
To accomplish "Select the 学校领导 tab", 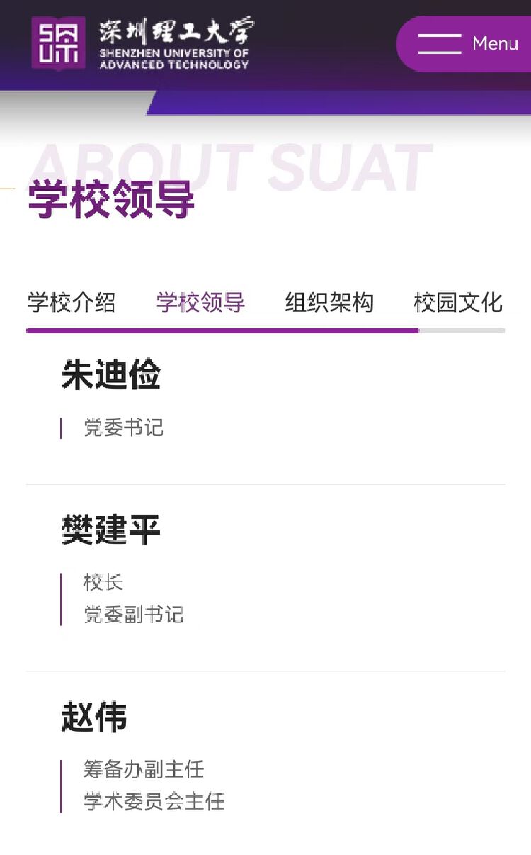I will [x=200, y=303].
